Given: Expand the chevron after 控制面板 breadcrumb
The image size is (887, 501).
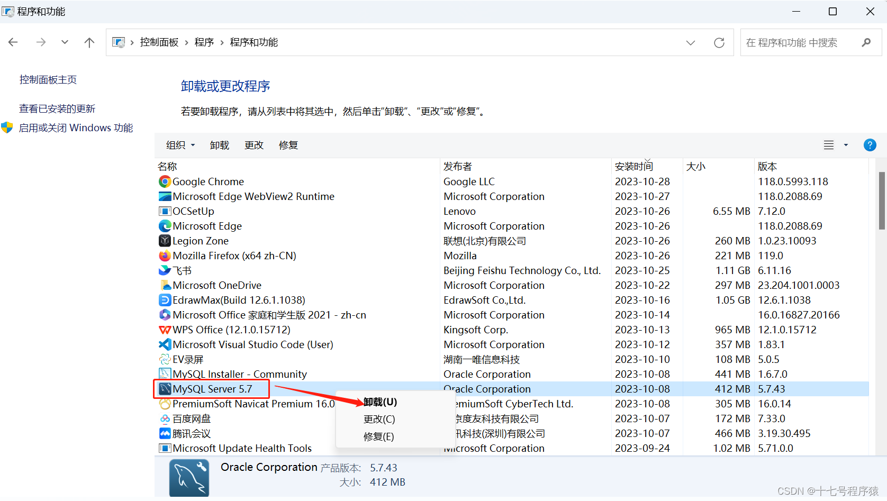Looking at the screenshot, I should (187, 42).
